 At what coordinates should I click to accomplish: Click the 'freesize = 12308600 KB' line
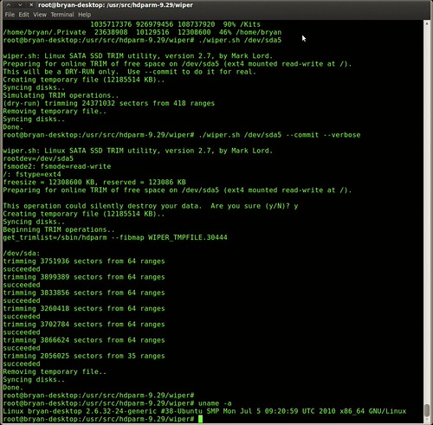click(94, 183)
